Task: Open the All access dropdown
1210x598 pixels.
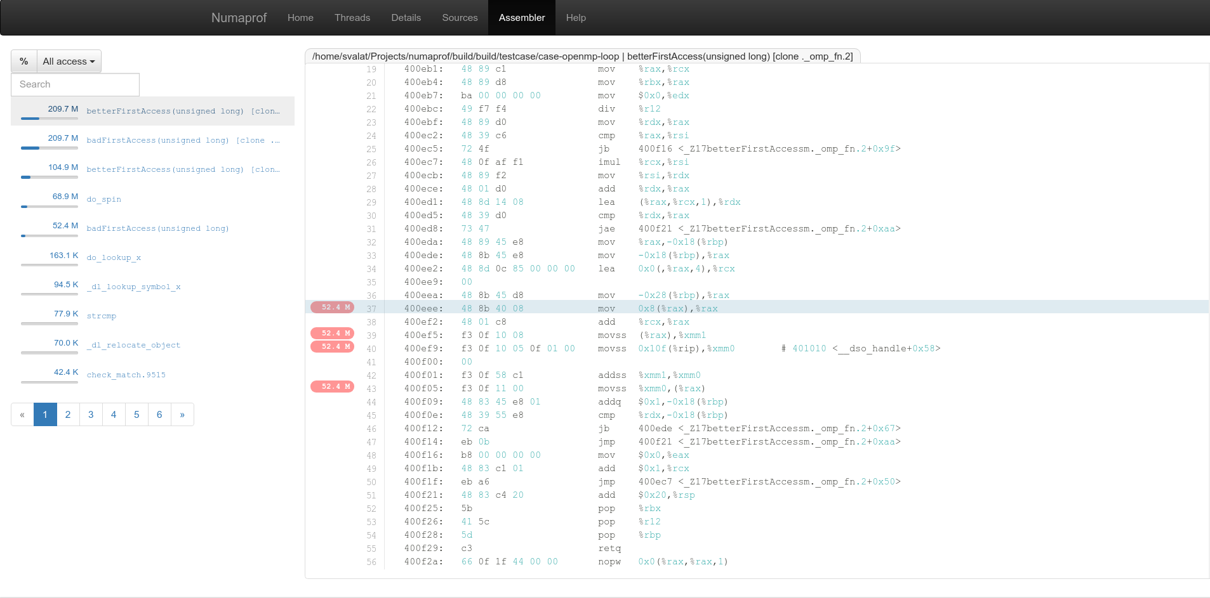Action: [69, 62]
